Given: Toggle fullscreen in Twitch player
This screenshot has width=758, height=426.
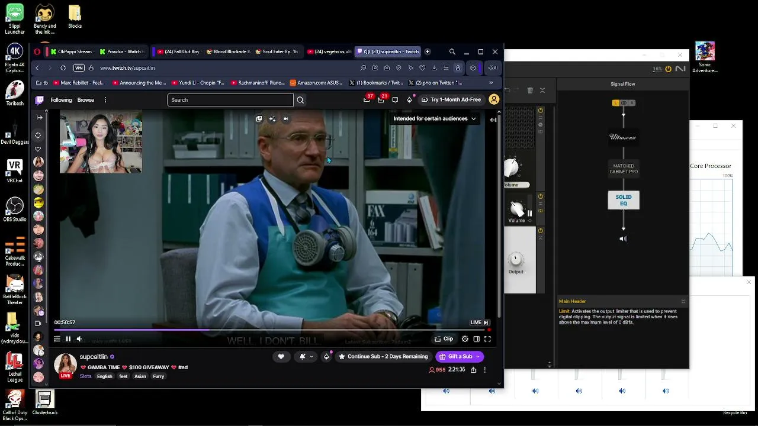Looking at the screenshot, I should click(487, 339).
